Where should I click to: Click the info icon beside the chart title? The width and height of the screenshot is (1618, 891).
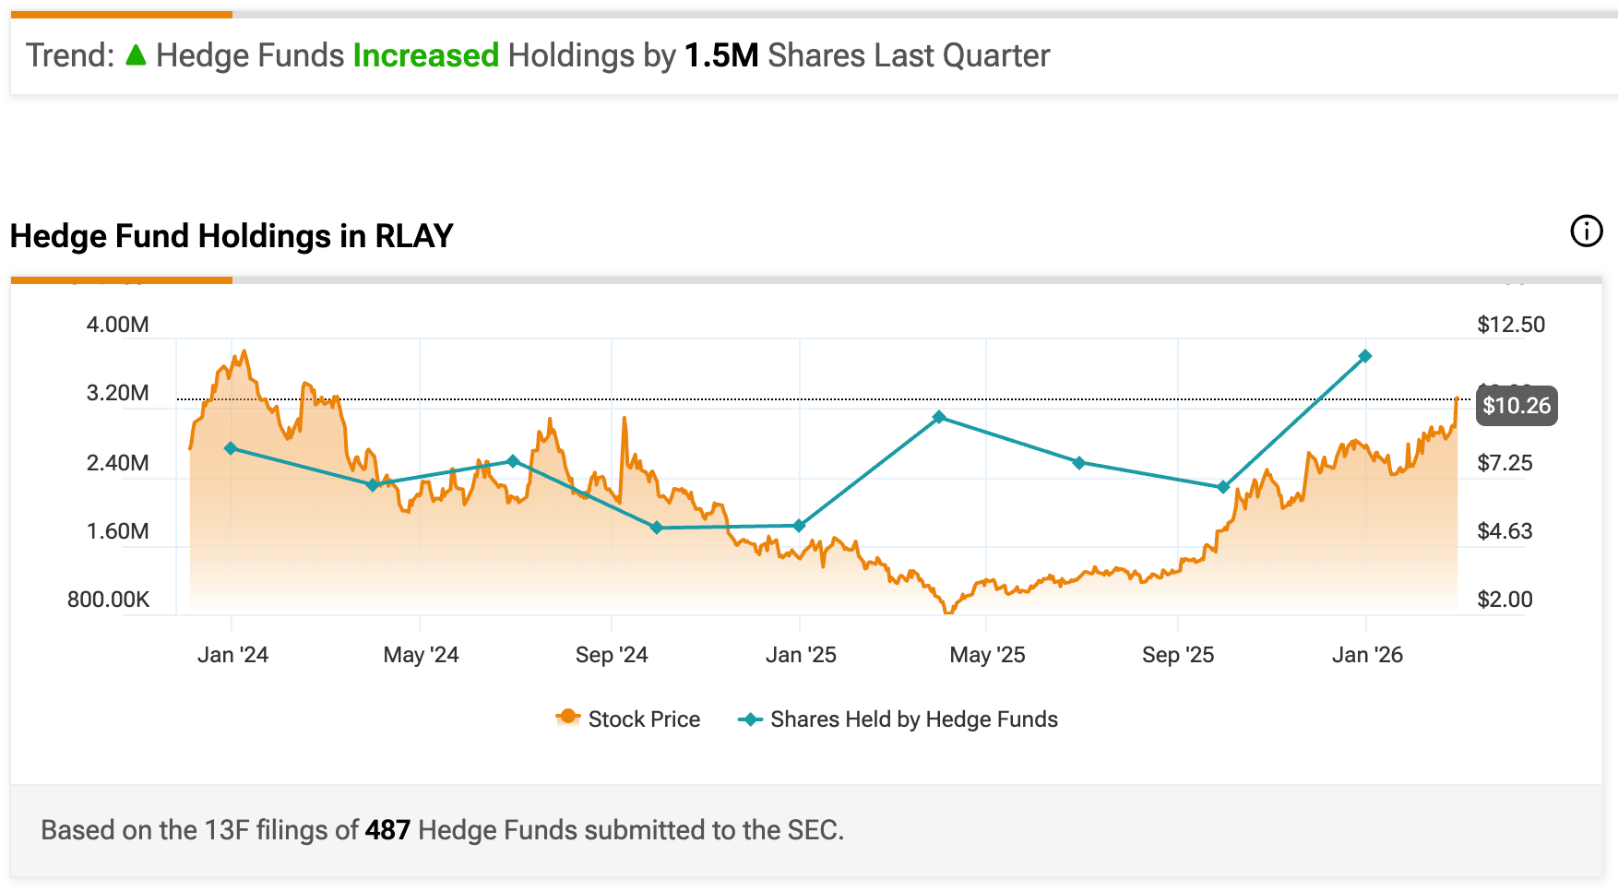[1587, 232]
